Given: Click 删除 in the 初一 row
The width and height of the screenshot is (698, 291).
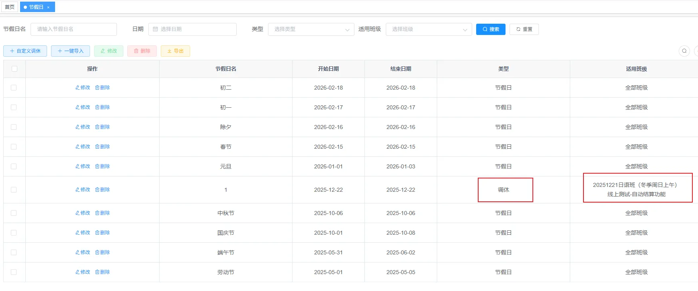Looking at the screenshot, I should [x=102, y=107].
